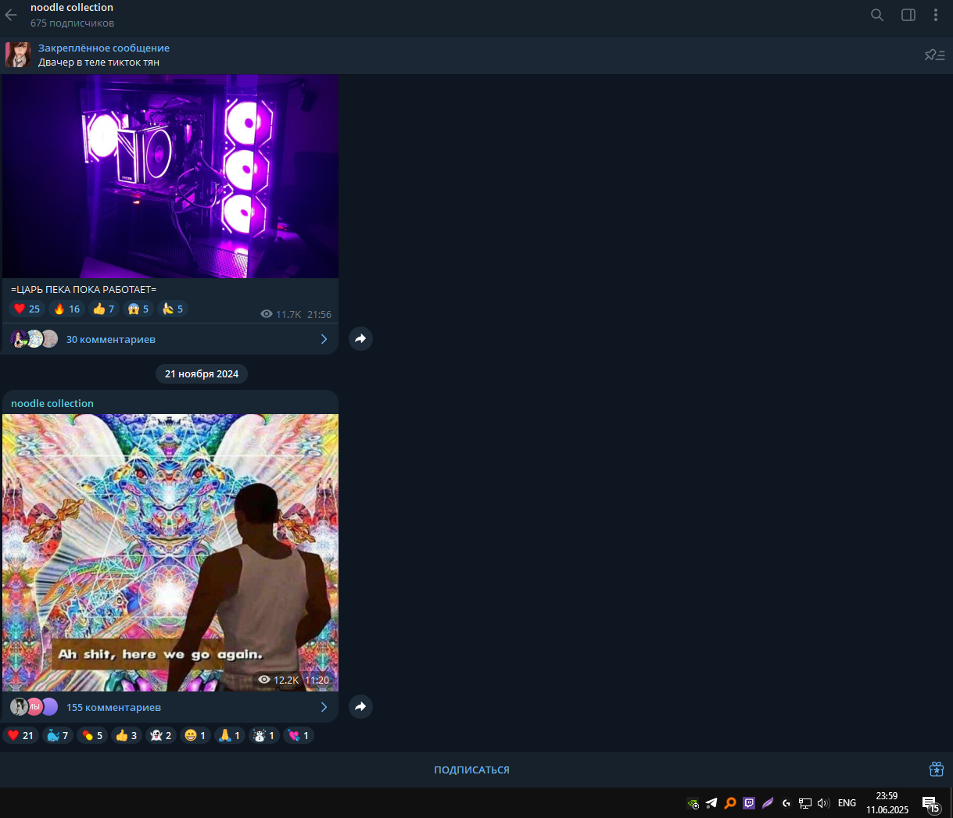Image resolution: width=953 pixels, height=818 pixels.
Task: Open the Twitch tray icon
Action: [749, 803]
